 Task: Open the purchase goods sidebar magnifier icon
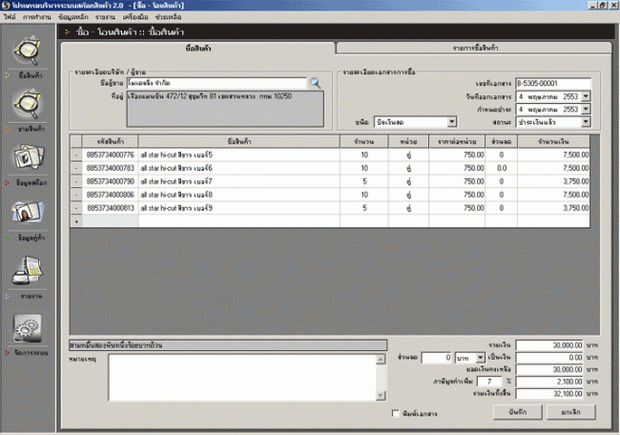pyautogui.click(x=28, y=51)
